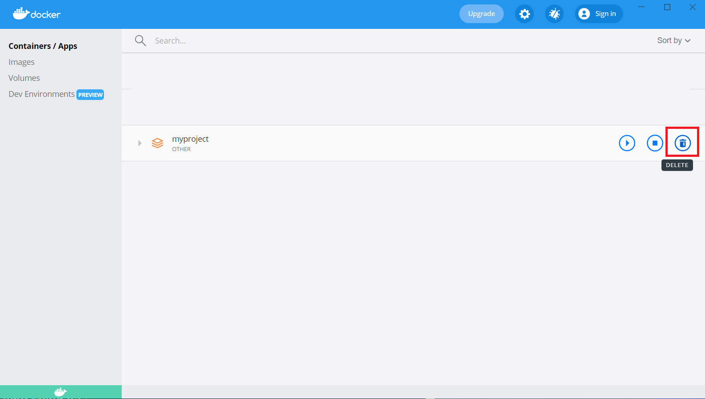Open the Sort by dropdown

(673, 40)
